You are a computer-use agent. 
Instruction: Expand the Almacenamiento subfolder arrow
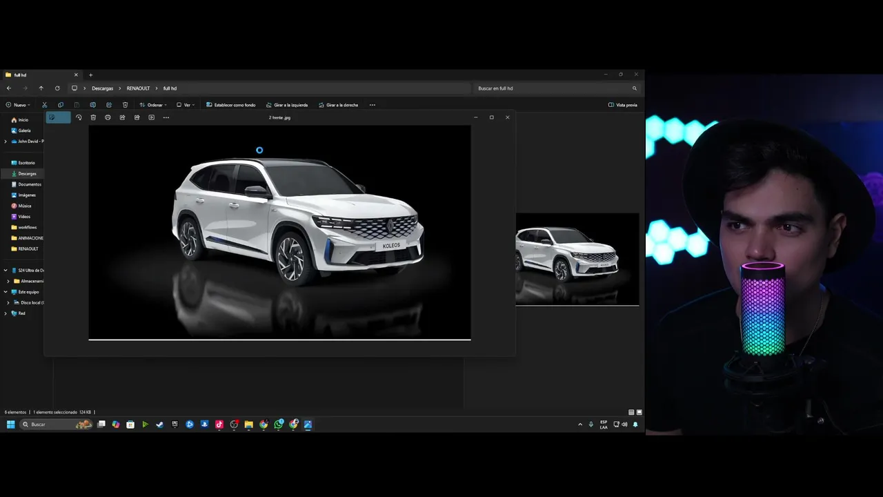(x=8, y=281)
